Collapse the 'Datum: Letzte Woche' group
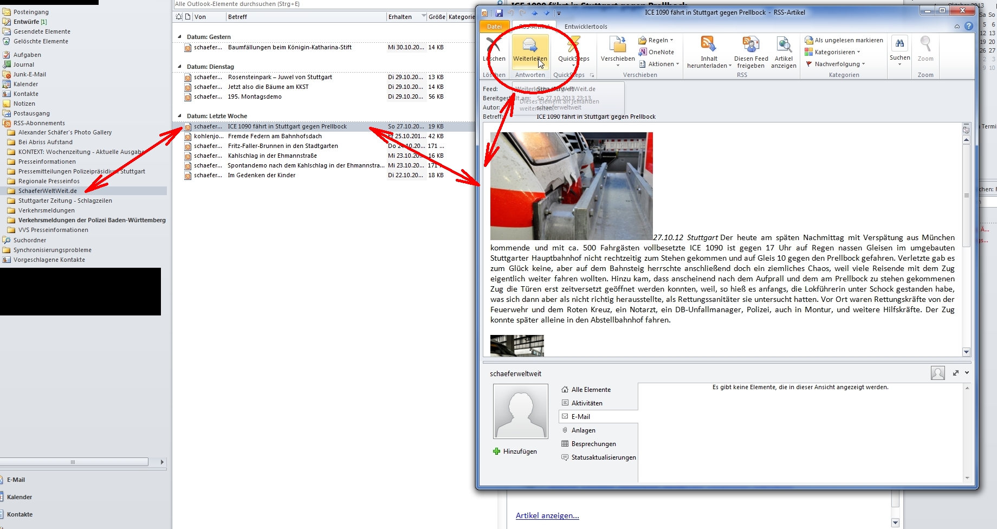 [180, 116]
